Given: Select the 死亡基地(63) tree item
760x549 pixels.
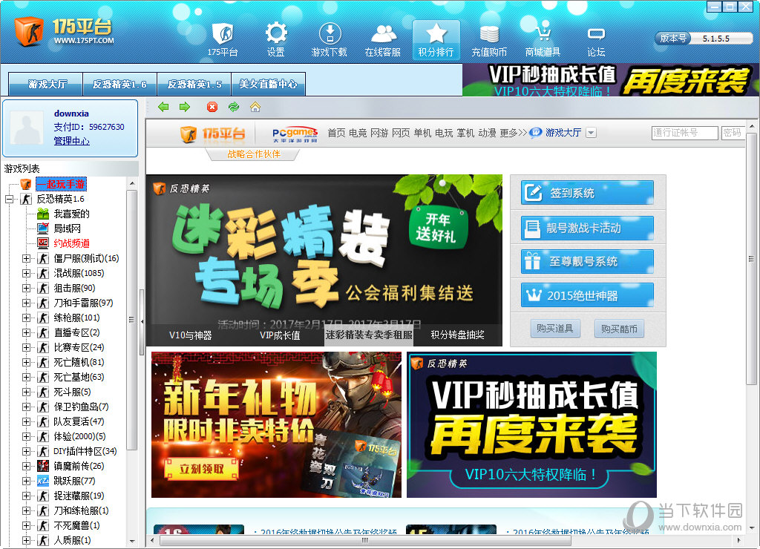Looking at the screenshot, I should [x=79, y=377].
